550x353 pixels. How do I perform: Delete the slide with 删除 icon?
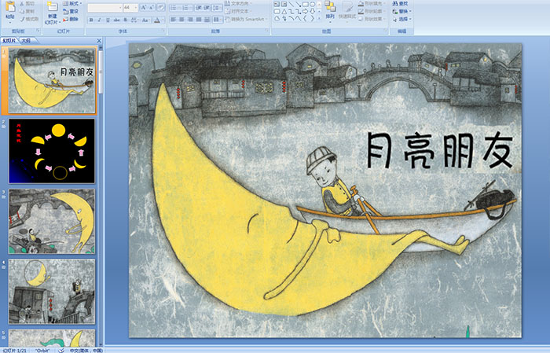[65, 19]
